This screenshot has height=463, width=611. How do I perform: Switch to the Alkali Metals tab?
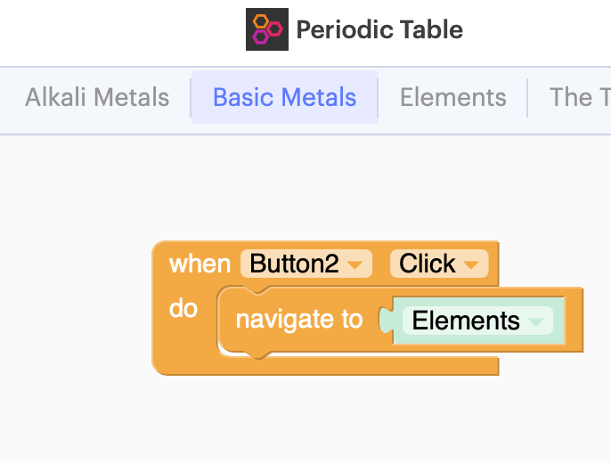[x=97, y=97]
